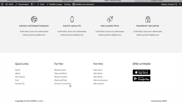Open Heels and Flats link

(61, 80)
